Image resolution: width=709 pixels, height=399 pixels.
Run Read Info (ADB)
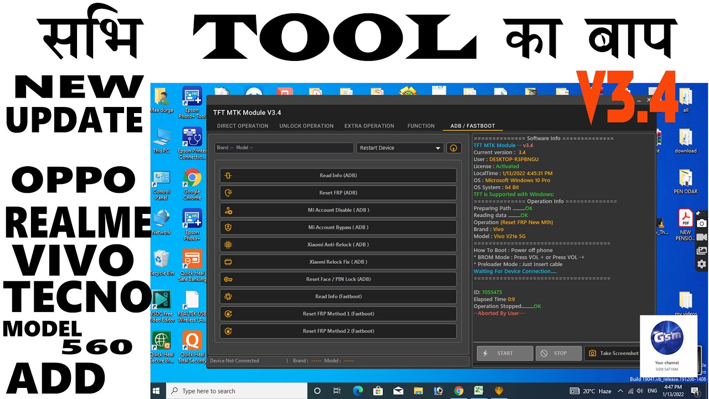pos(338,176)
